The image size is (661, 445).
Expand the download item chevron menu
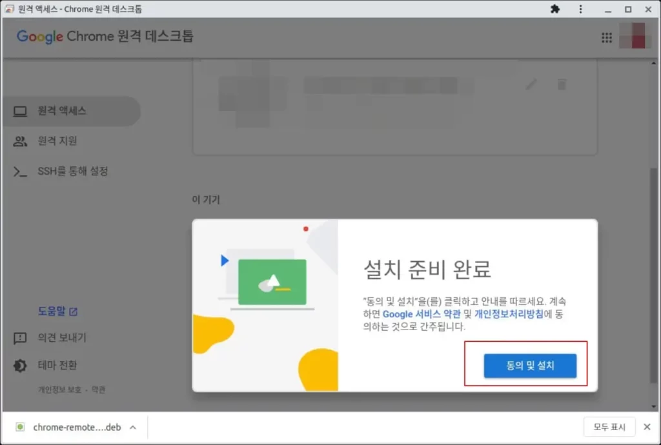tap(133, 428)
